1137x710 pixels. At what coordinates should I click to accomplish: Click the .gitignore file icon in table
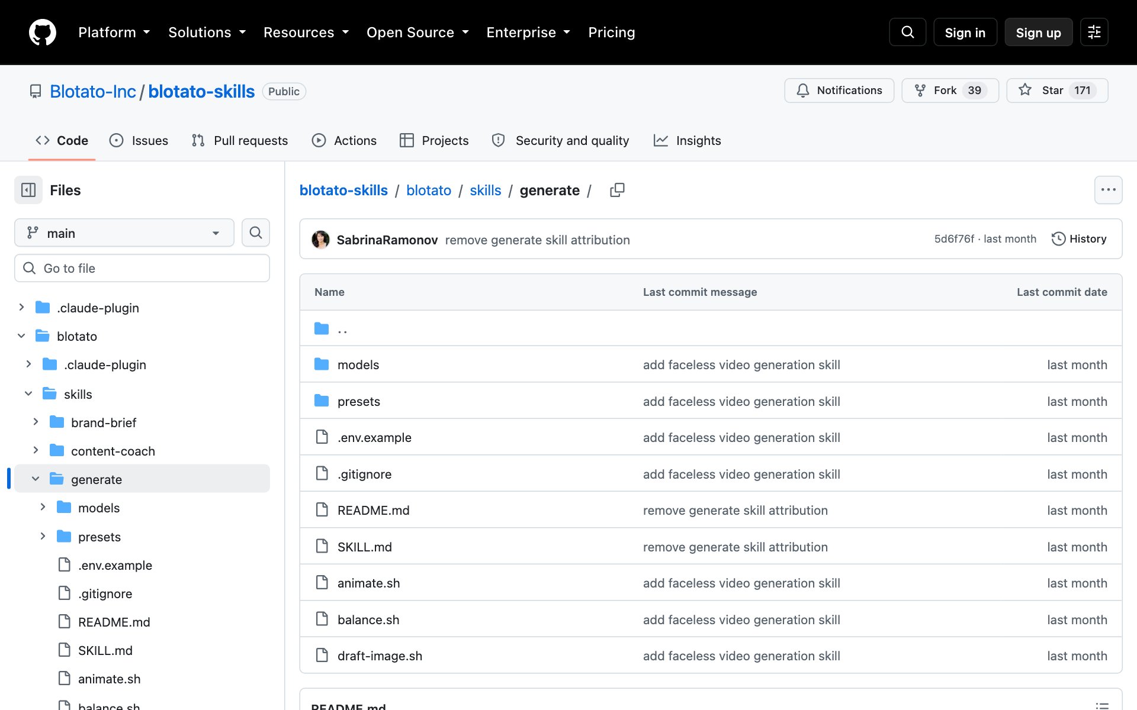pos(322,474)
